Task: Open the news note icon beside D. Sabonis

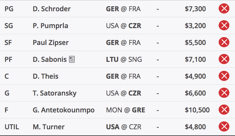Action: (x=72, y=59)
